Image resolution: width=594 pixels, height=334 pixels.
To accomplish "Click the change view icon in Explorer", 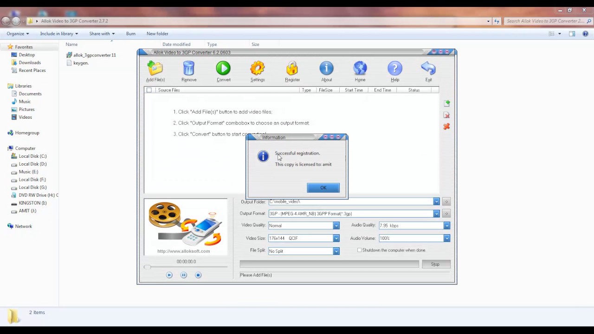I will (x=552, y=33).
